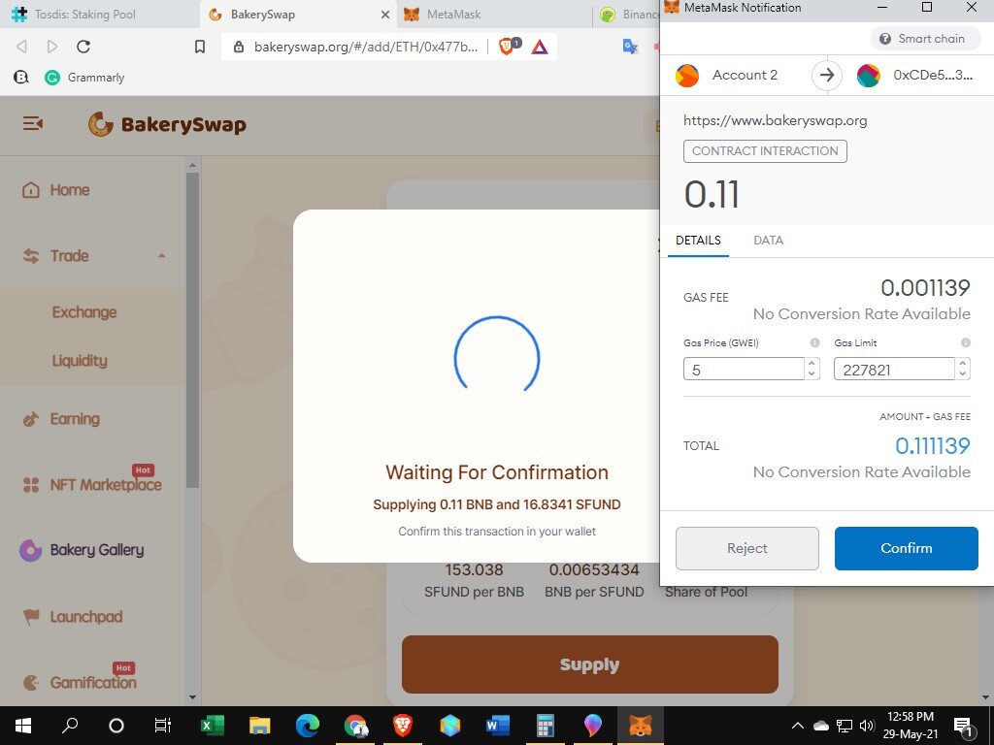Screen dimensions: 994x745
Task: Click the volume speaker tray icon
Action: pyautogui.click(x=867, y=726)
